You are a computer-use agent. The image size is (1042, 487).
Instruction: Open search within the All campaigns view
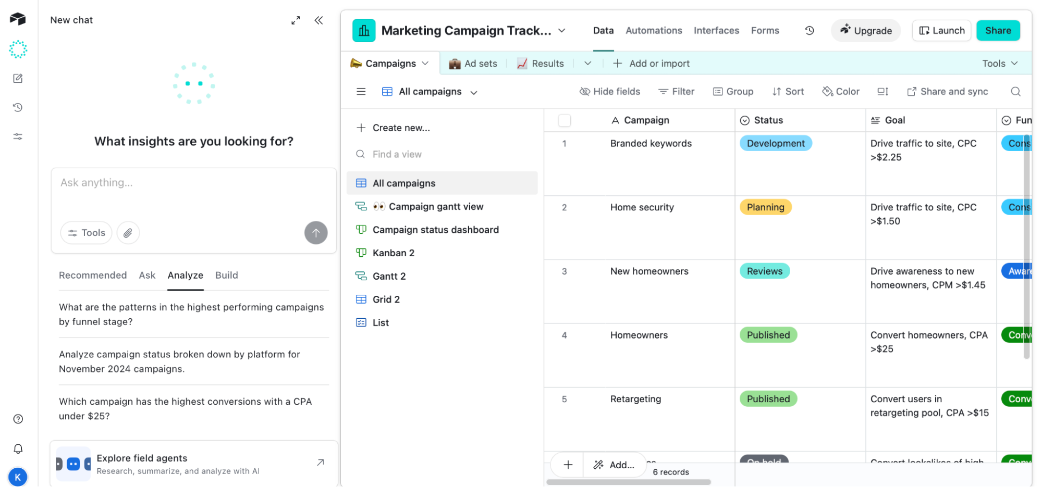point(1015,91)
